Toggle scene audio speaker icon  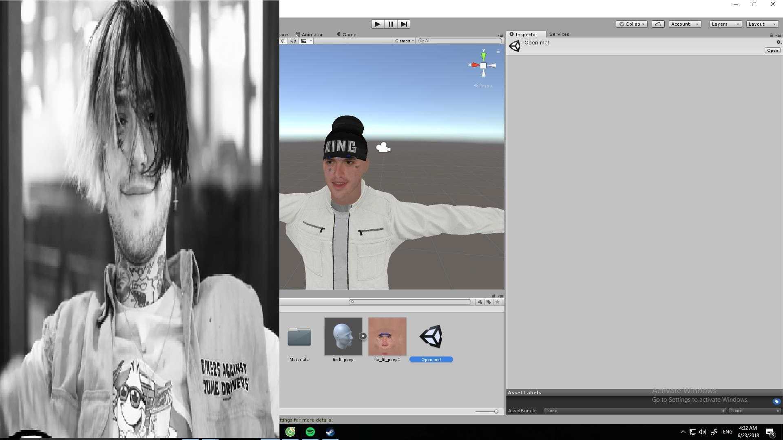pyautogui.click(x=293, y=41)
